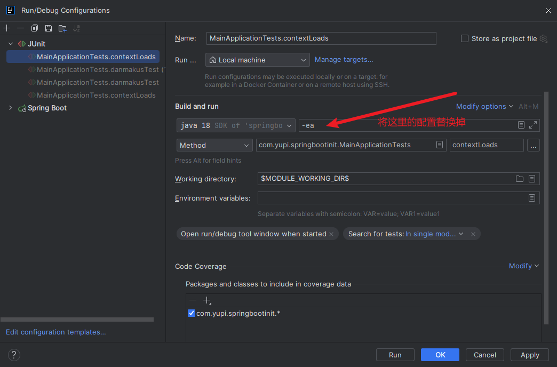The height and width of the screenshot is (367, 557).
Task: Select the MainApplicationTests.danmakusTest (1) configuration
Action: coord(98,69)
